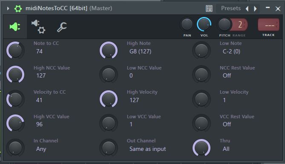This screenshot has height=164, width=285.
Task: Select previous preset arrow
Action: click(x=247, y=8)
